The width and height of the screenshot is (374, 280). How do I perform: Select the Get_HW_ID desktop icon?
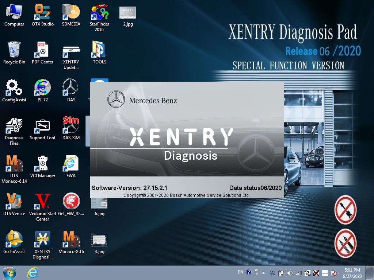pos(71,201)
